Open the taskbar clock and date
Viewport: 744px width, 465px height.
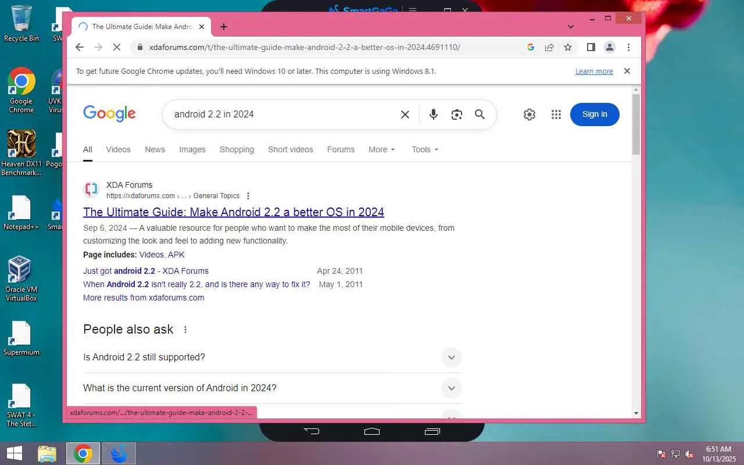(x=719, y=454)
